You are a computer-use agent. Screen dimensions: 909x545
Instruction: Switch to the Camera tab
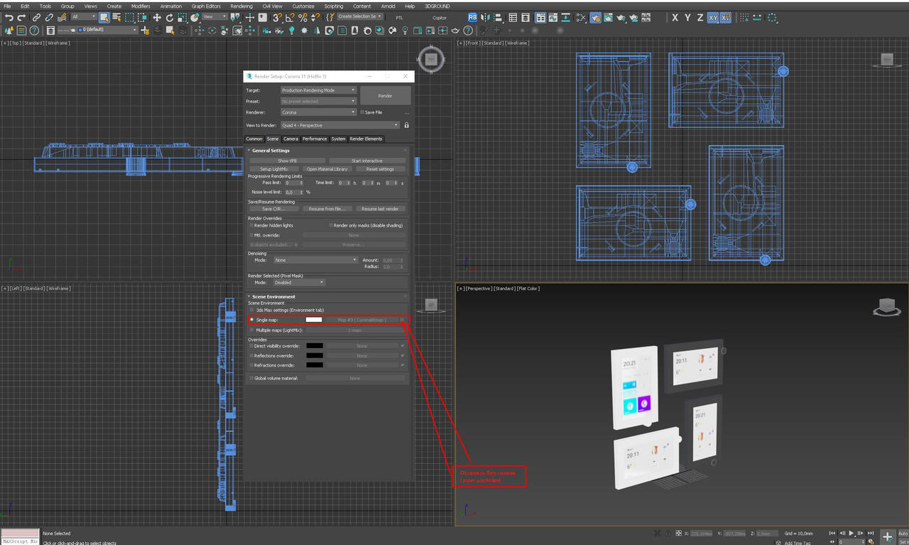pos(290,139)
